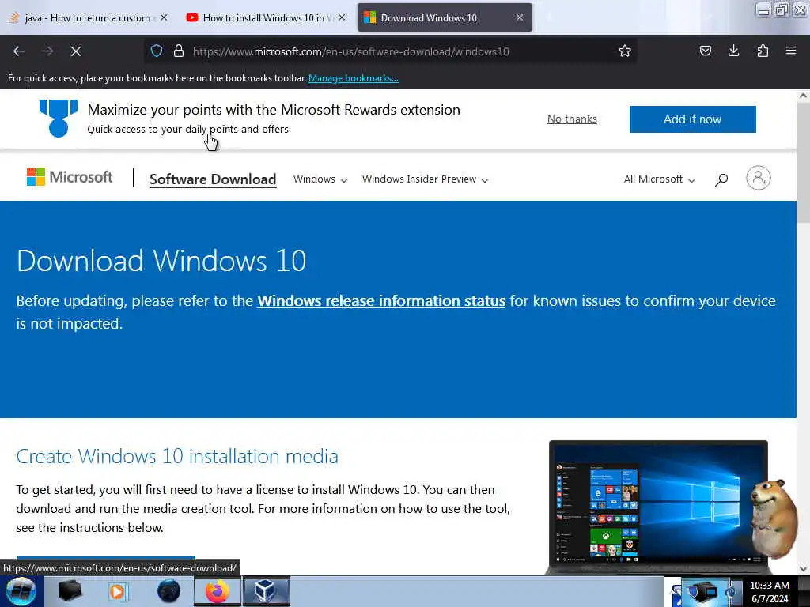Open the tracking protection shield
This screenshot has height=607, width=810.
157,51
